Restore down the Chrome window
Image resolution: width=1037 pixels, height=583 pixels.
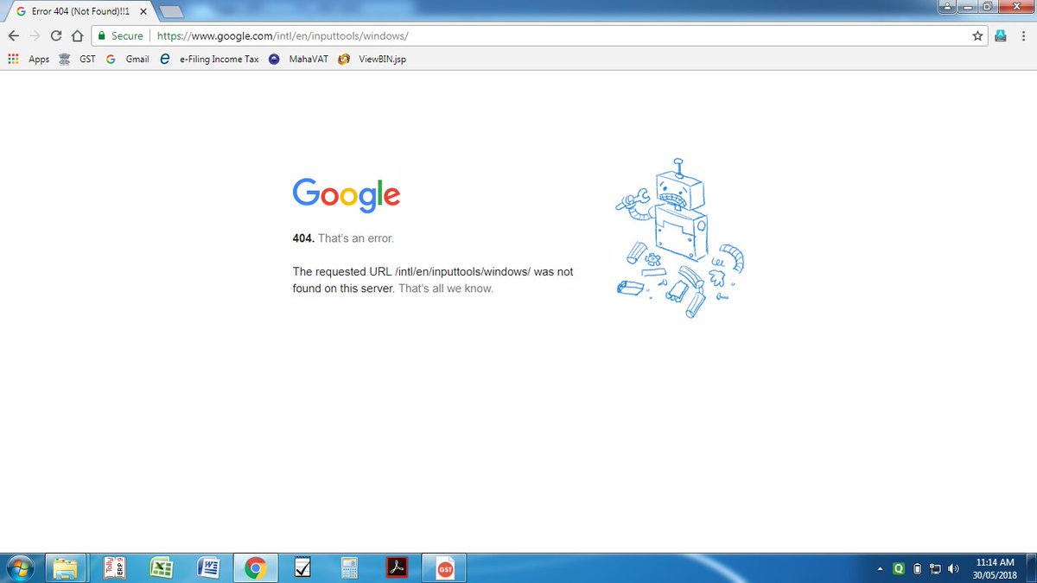988,5
